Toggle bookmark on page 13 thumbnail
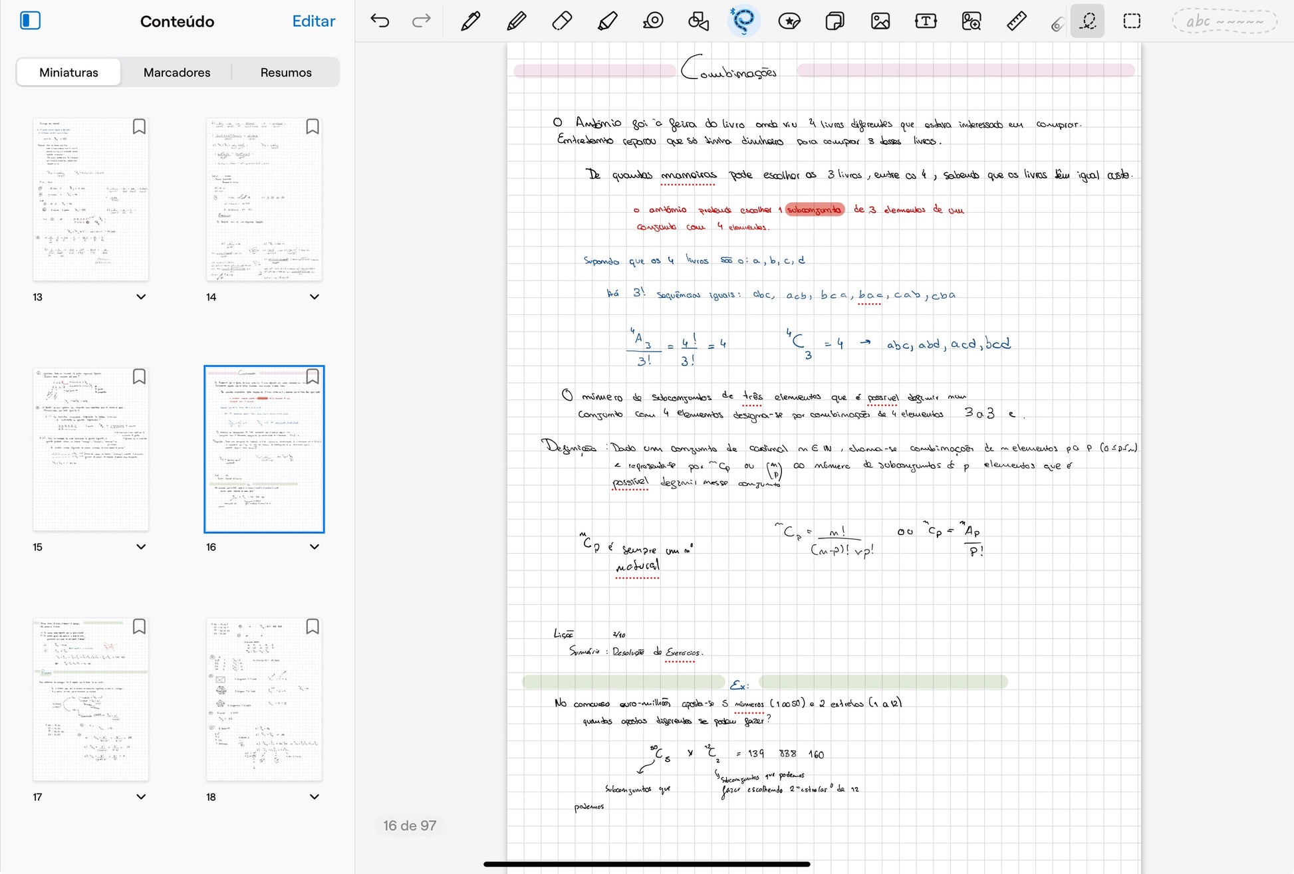Viewport: 1294px width, 874px height. pos(139,126)
